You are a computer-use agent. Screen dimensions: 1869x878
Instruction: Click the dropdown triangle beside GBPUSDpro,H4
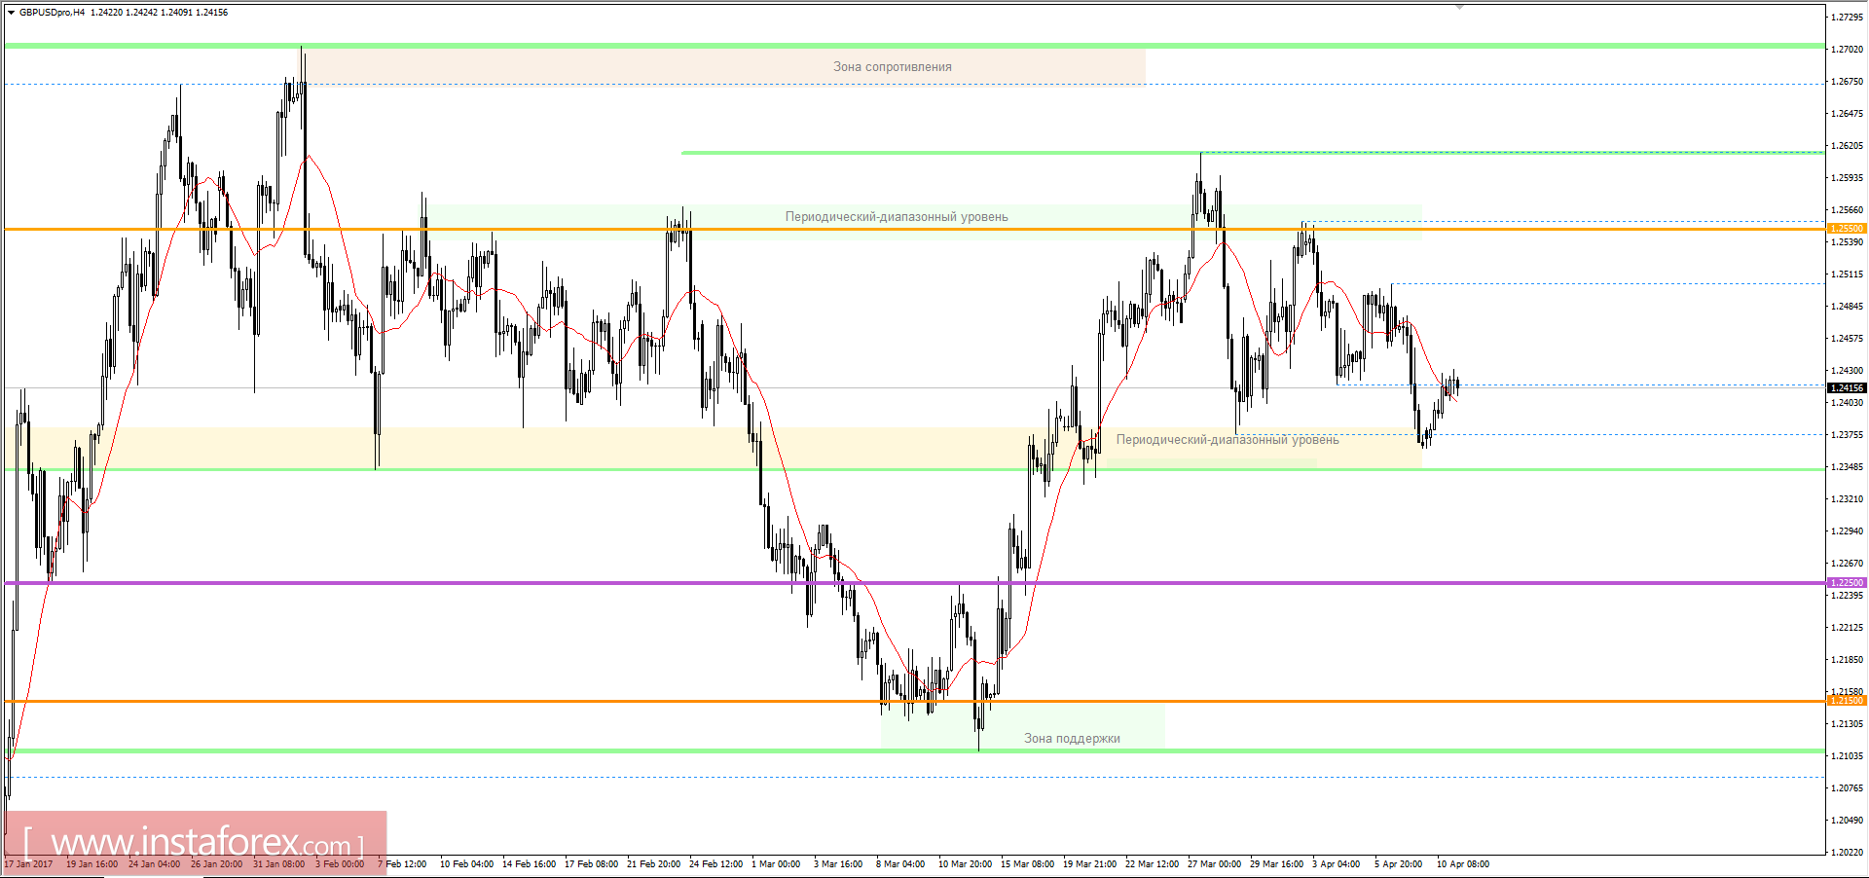pos(11,13)
